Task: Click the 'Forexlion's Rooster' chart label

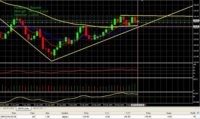Action: (x=28, y=8)
